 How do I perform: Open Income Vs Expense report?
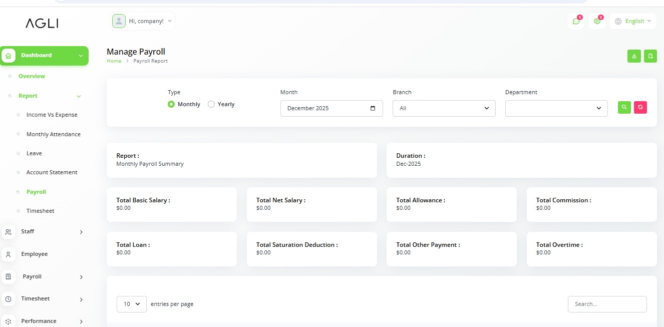52,115
